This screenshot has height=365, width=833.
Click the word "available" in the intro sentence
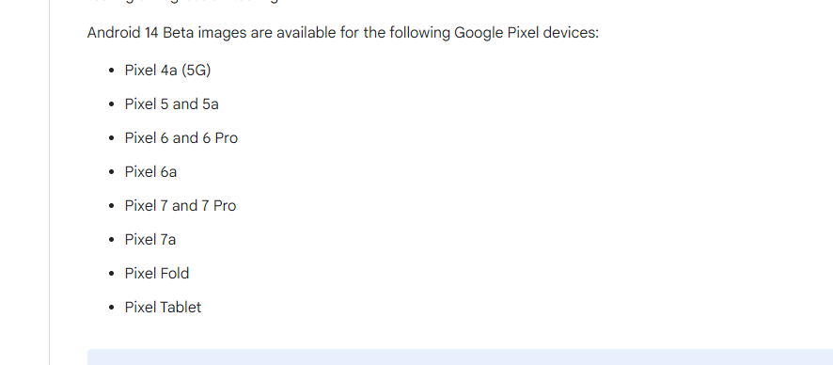click(x=306, y=33)
